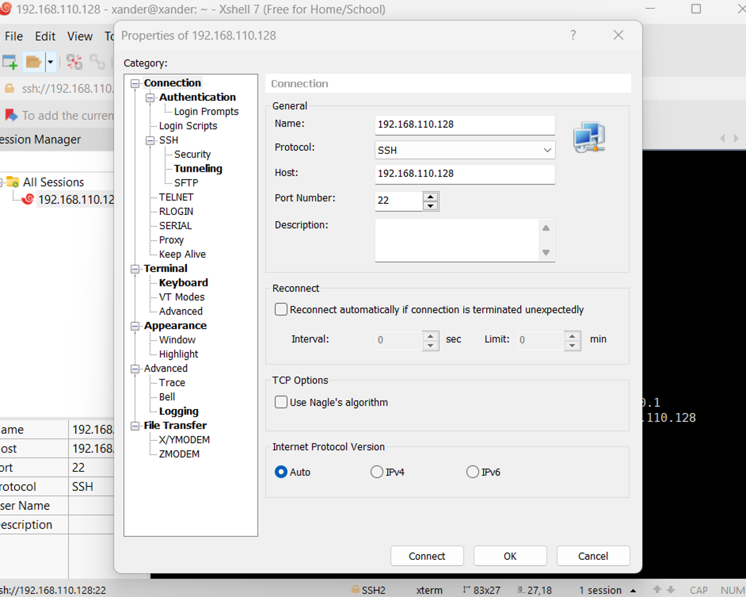Click the Connect button
The image size is (746, 597).
click(427, 556)
